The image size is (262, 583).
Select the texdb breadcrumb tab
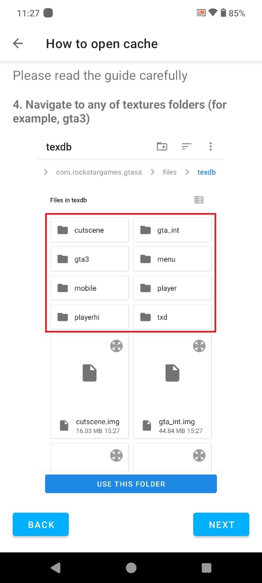tap(206, 172)
